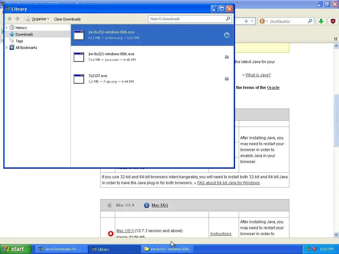Open the Mac OS X Instructions link
This screenshot has height=254, width=339.
point(220,234)
